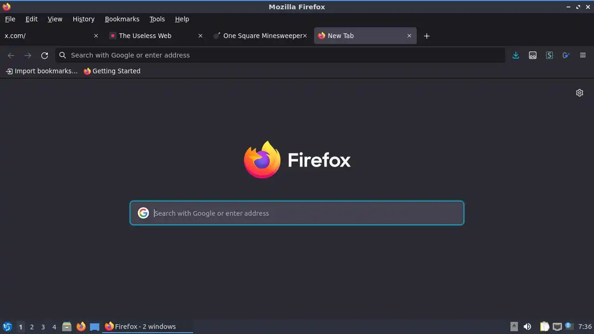Focus the center Google search box

(297, 213)
